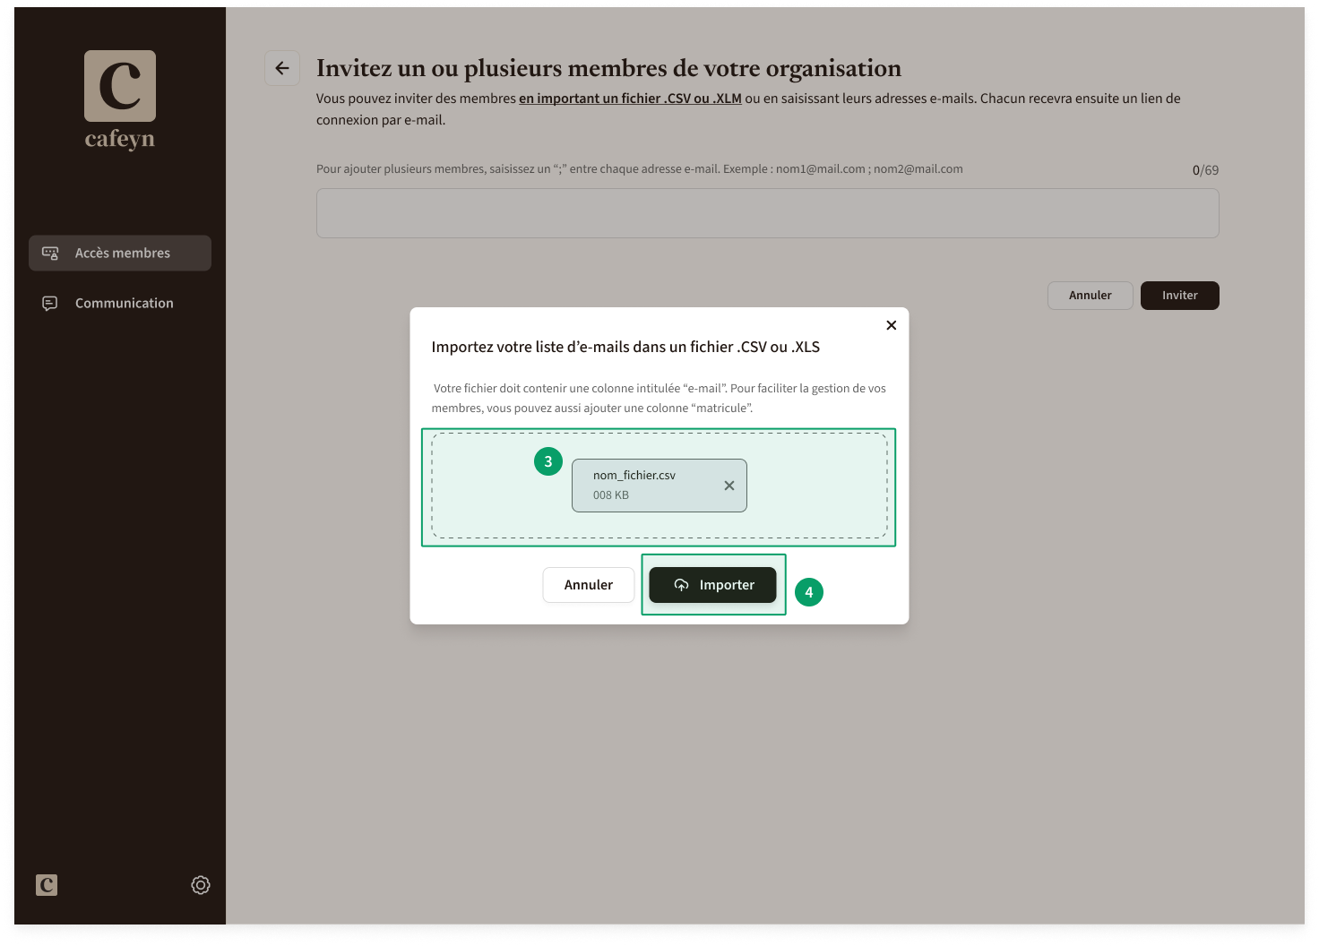Click the Inviter button

coord(1179,296)
